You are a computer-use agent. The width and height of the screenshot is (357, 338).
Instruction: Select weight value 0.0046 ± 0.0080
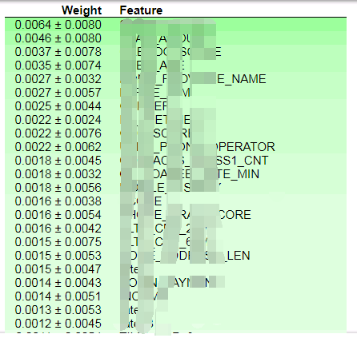(x=58, y=38)
